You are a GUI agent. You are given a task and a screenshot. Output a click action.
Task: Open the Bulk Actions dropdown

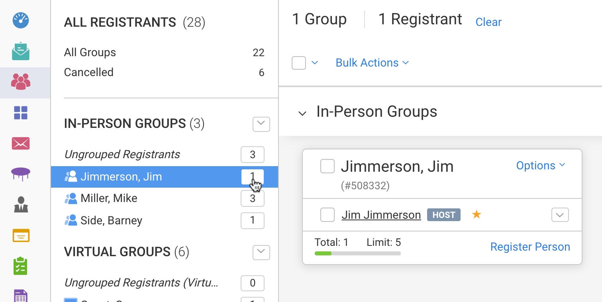click(x=372, y=63)
